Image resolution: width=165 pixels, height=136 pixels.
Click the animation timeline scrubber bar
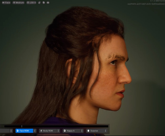(x=56, y=126)
